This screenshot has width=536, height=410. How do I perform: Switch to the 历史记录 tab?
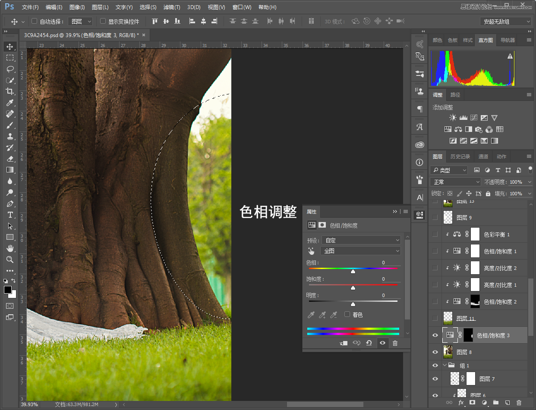coord(460,156)
